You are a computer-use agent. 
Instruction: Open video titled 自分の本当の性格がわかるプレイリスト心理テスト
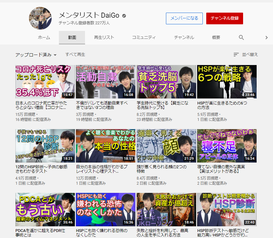pos(102,169)
